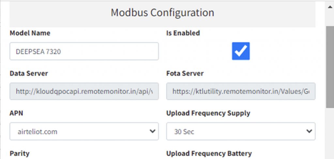
Task: Click the Parity label
Action: 20,153
